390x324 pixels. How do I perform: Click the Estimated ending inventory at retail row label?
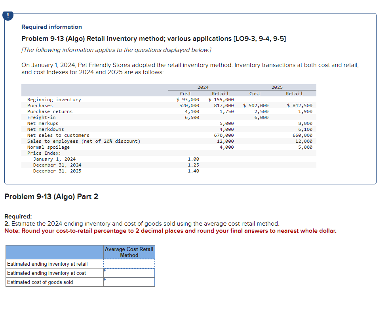point(47,263)
